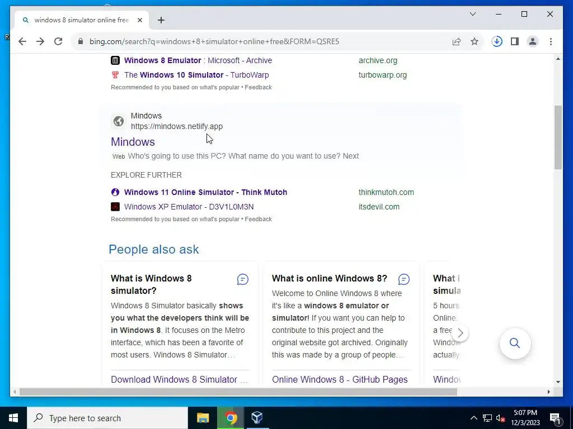Open the notification center icon
The image size is (573, 429).
tap(555, 418)
